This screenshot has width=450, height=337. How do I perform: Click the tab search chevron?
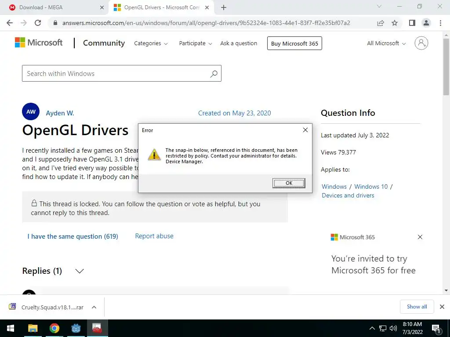click(379, 6)
